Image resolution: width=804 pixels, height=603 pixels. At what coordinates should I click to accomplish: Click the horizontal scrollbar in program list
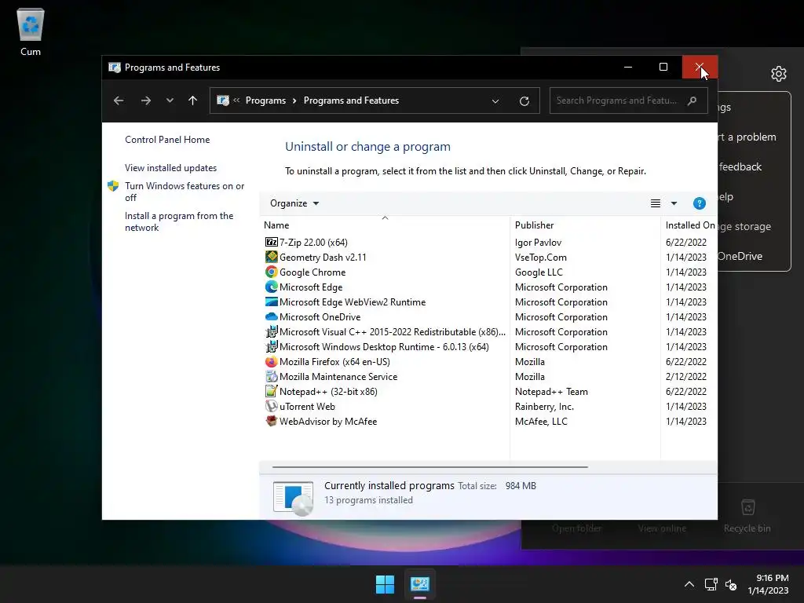[x=429, y=467]
